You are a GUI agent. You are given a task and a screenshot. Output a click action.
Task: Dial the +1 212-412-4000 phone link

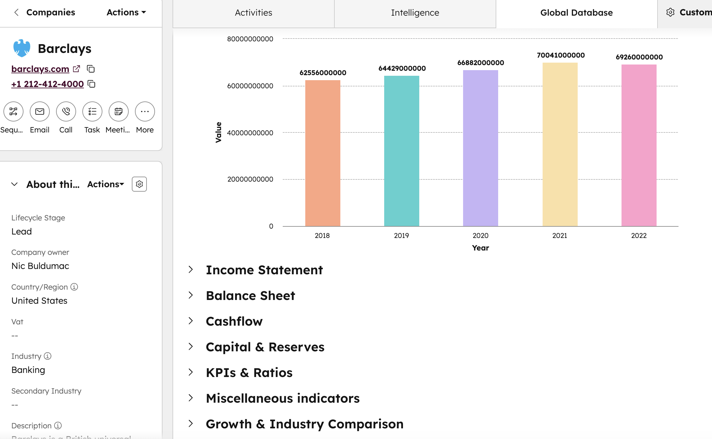48,84
